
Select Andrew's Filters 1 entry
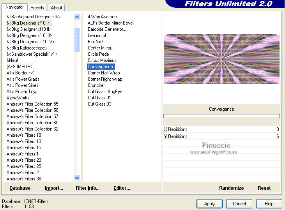(22, 154)
